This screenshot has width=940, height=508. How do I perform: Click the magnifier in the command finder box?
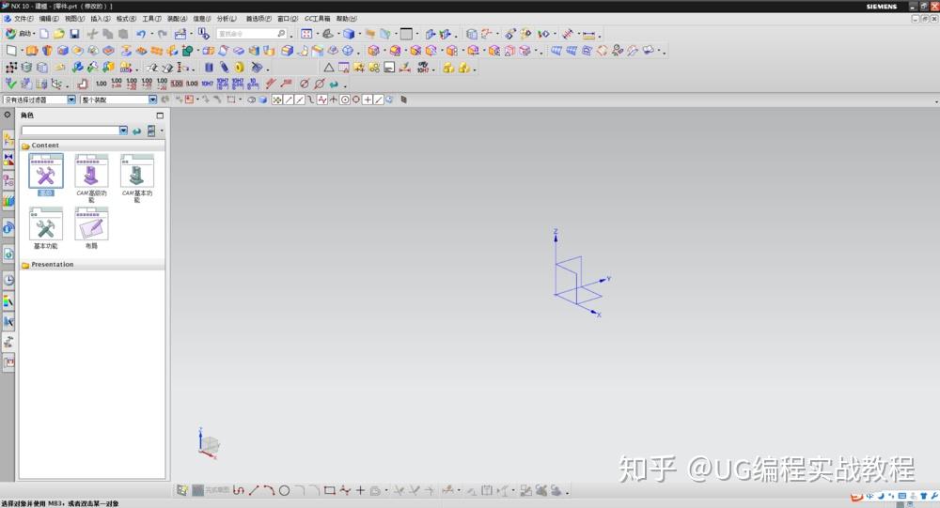(x=281, y=34)
